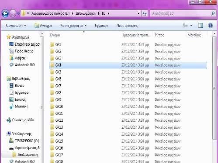Select TI30879900C (C:) drive

point(24,141)
